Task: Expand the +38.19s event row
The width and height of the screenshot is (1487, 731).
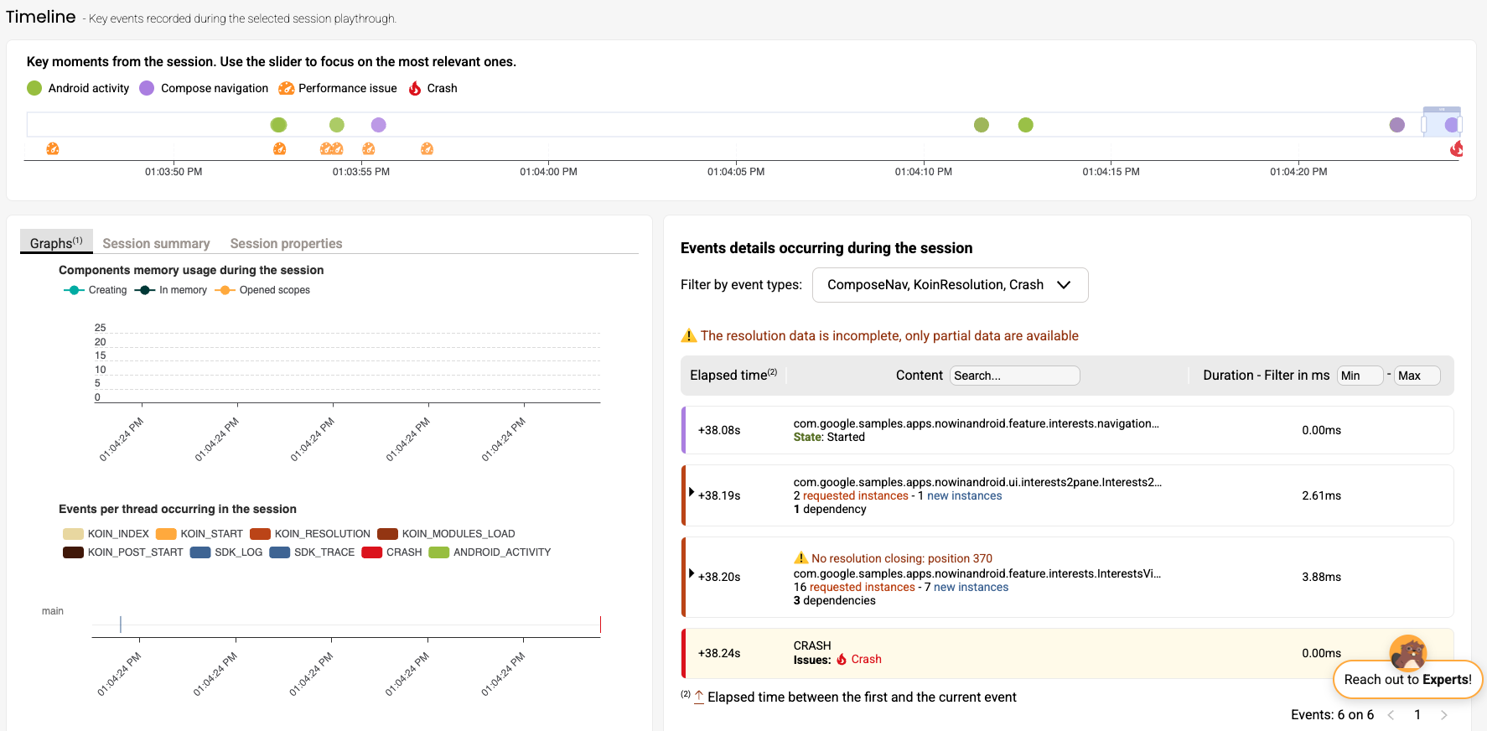Action: pos(692,492)
